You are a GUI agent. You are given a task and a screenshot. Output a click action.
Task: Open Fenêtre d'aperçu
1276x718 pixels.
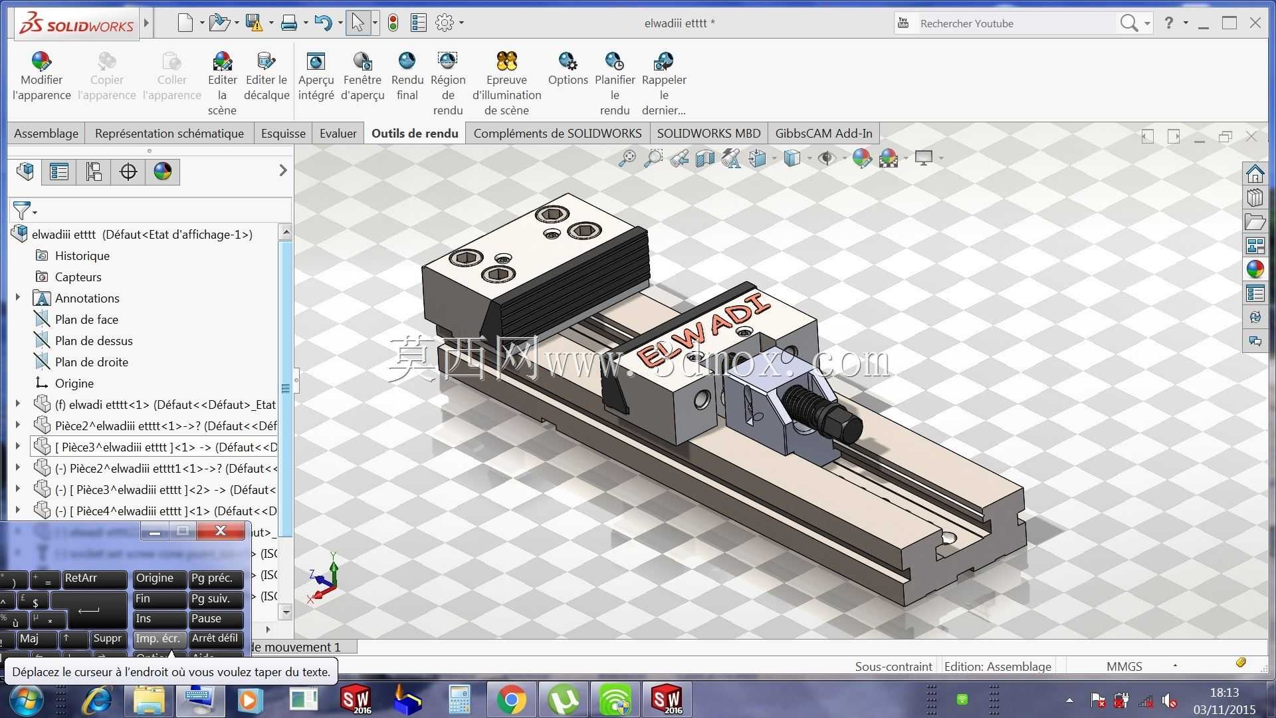[x=363, y=76]
